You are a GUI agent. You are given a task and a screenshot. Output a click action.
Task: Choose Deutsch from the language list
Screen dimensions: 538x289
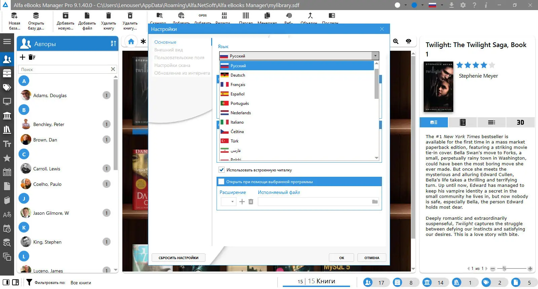[x=297, y=75]
